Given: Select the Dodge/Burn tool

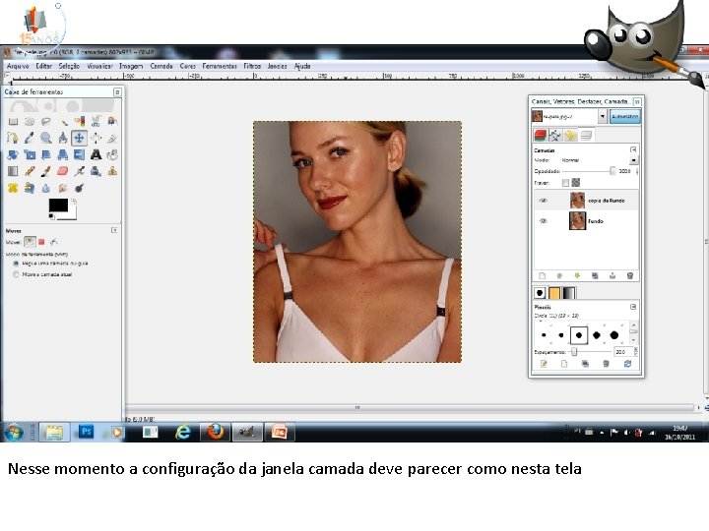Looking at the screenshot, I should [x=80, y=188].
